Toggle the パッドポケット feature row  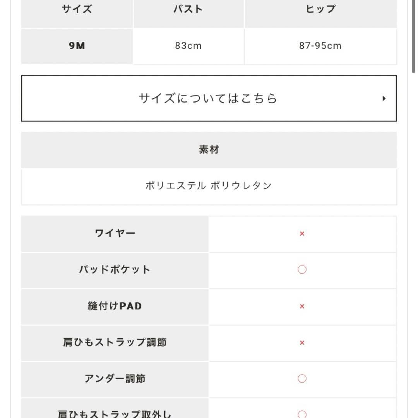(x=115, y=269)
